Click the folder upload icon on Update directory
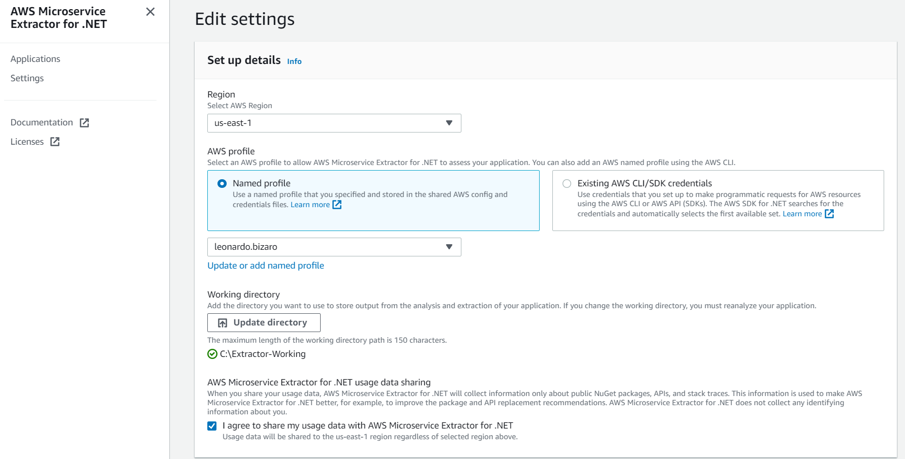Image resolution: width=905 pixels, height=459 pixels. pos(223,323)
